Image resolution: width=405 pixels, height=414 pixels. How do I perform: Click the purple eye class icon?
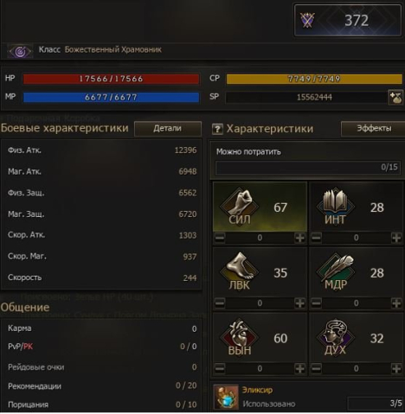[x=20, y=51]
